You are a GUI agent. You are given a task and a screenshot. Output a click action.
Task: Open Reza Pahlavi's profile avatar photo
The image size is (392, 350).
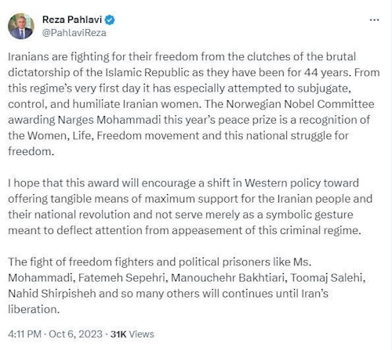click(x=21, y=26)
